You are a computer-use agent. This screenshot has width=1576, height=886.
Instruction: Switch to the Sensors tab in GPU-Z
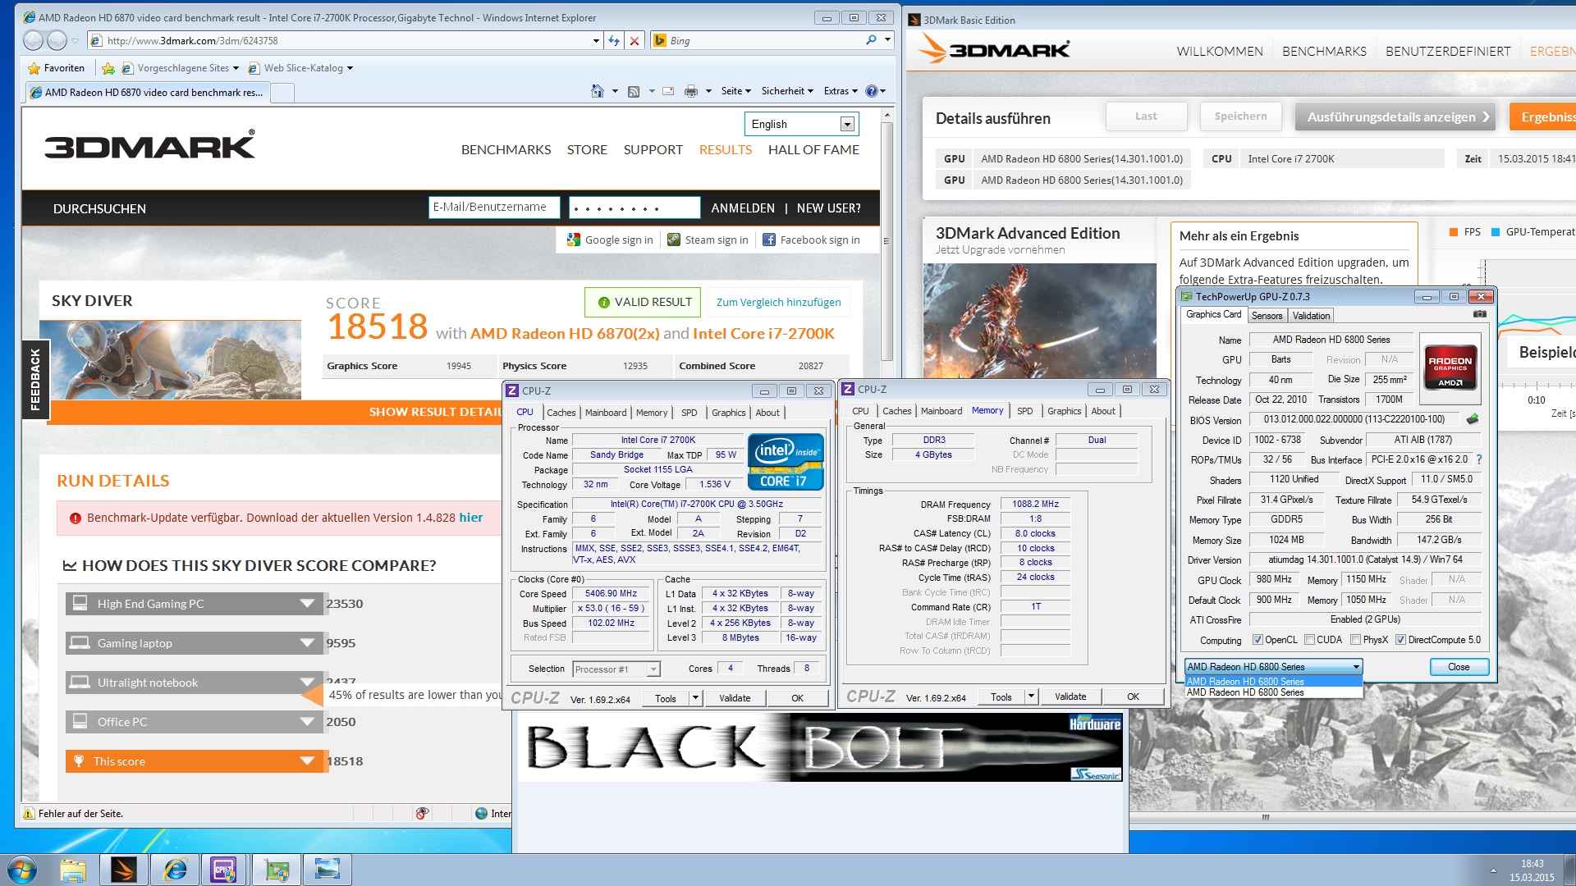tap(1267, 316)
